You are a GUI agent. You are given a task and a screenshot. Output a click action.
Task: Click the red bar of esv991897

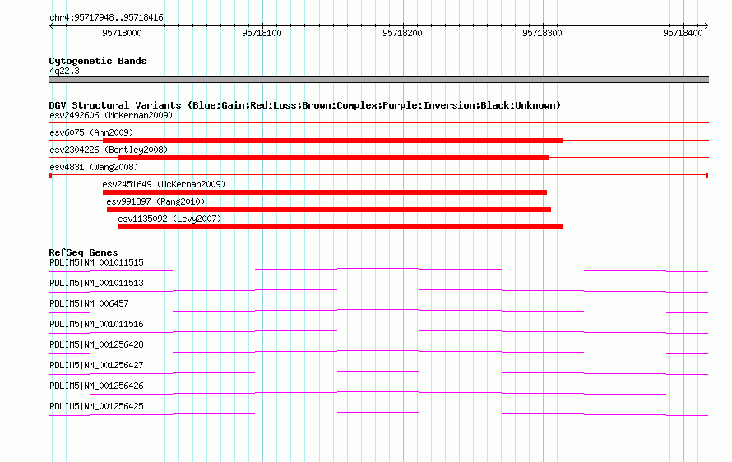click(329, 210)
